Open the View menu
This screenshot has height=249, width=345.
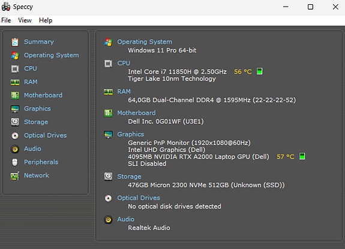point(25,20)
